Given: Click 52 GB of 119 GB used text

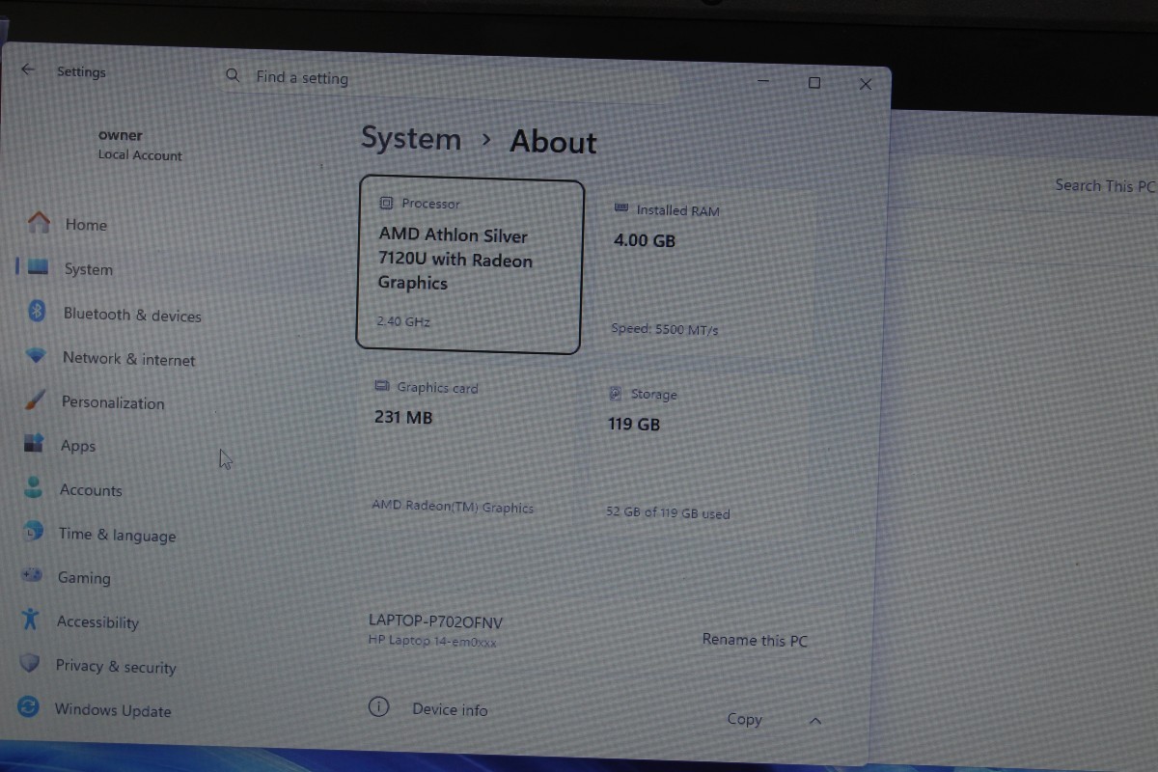Looking at the screenshot, I should coord(668,513).
